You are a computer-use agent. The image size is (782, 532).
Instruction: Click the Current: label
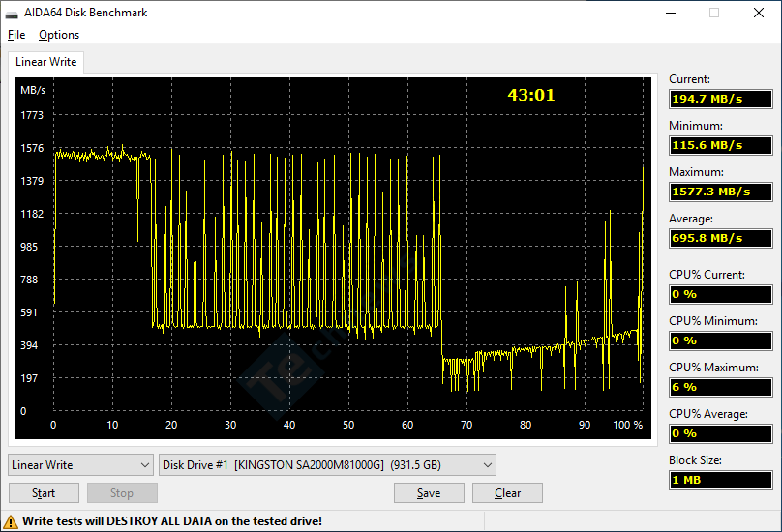689,79
